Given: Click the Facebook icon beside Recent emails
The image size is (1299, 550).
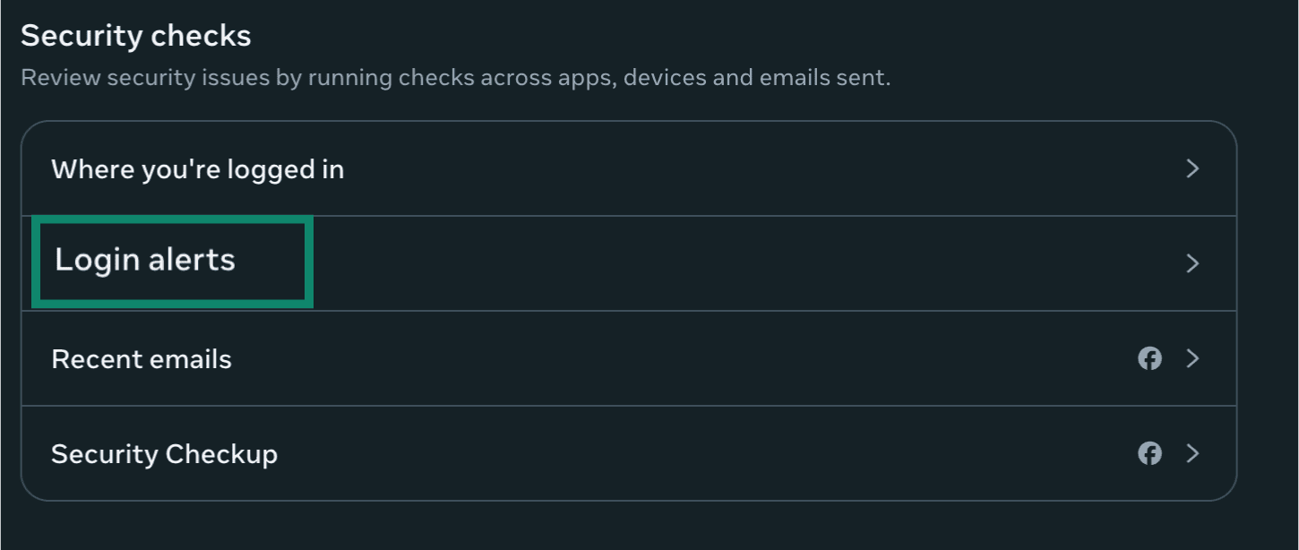Looking at the screenshot, I should [x=1150, y=358].
